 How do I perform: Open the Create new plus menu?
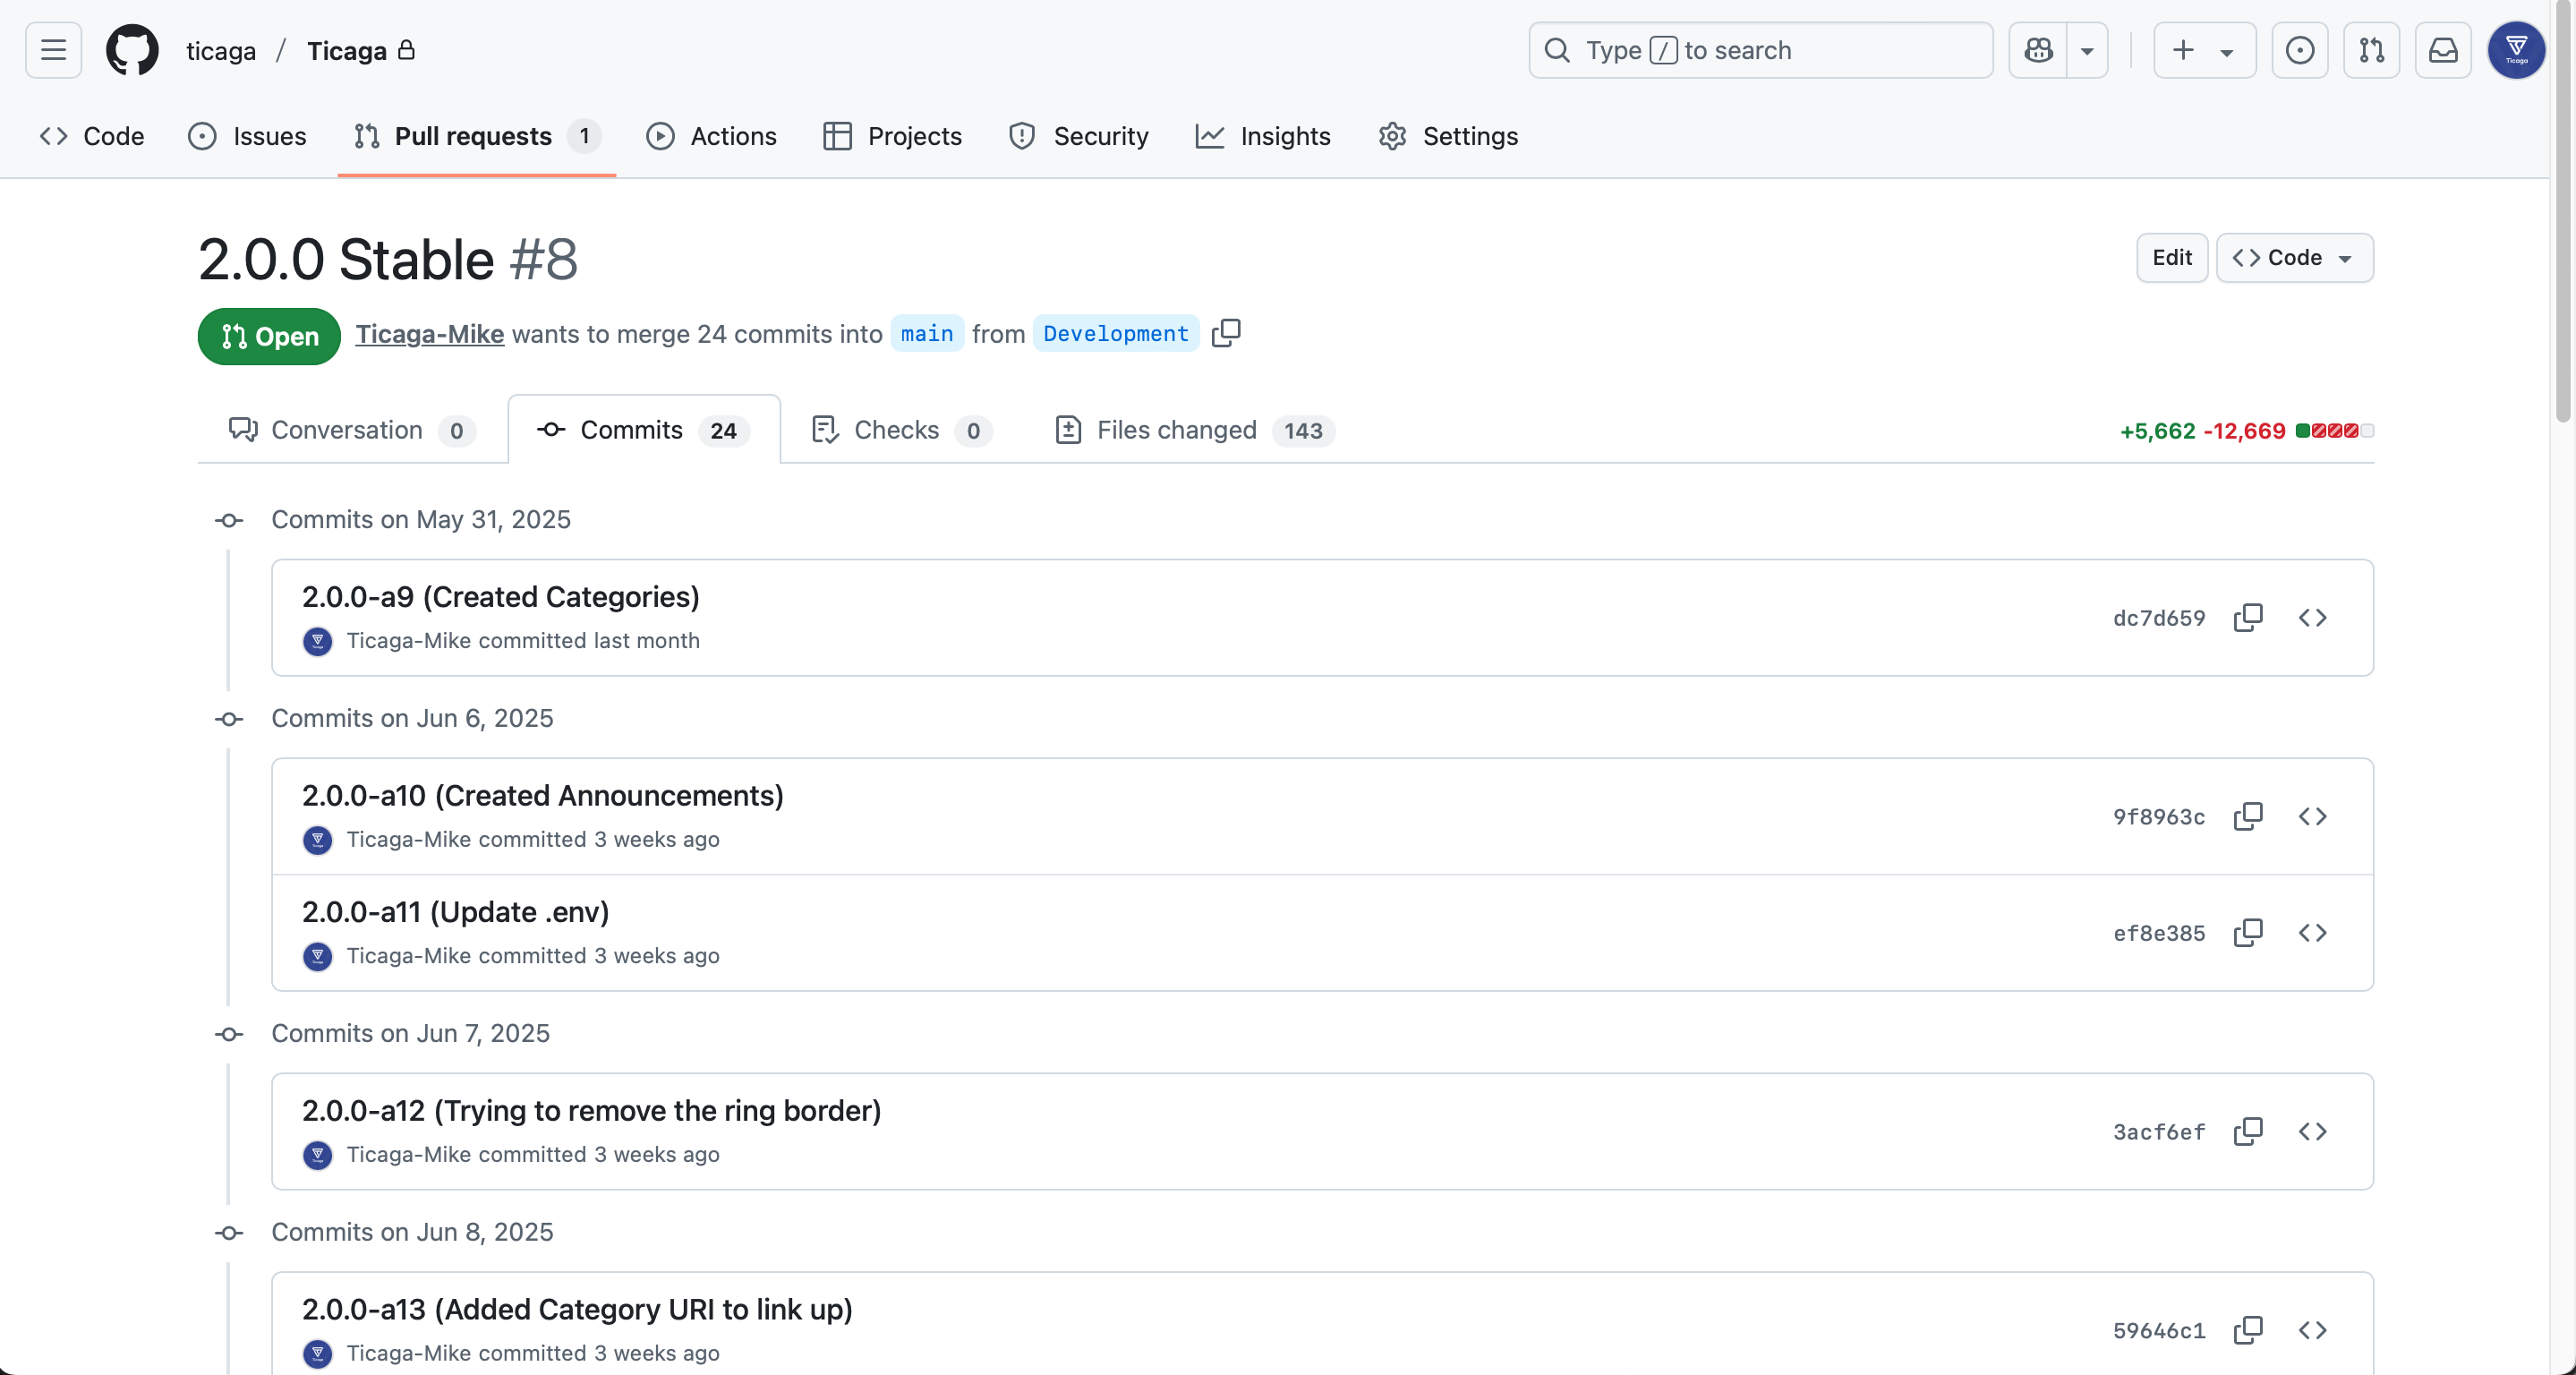[x=2204, y=50]
